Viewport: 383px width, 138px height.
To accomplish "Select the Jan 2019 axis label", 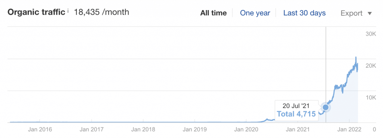I will 194,129.
